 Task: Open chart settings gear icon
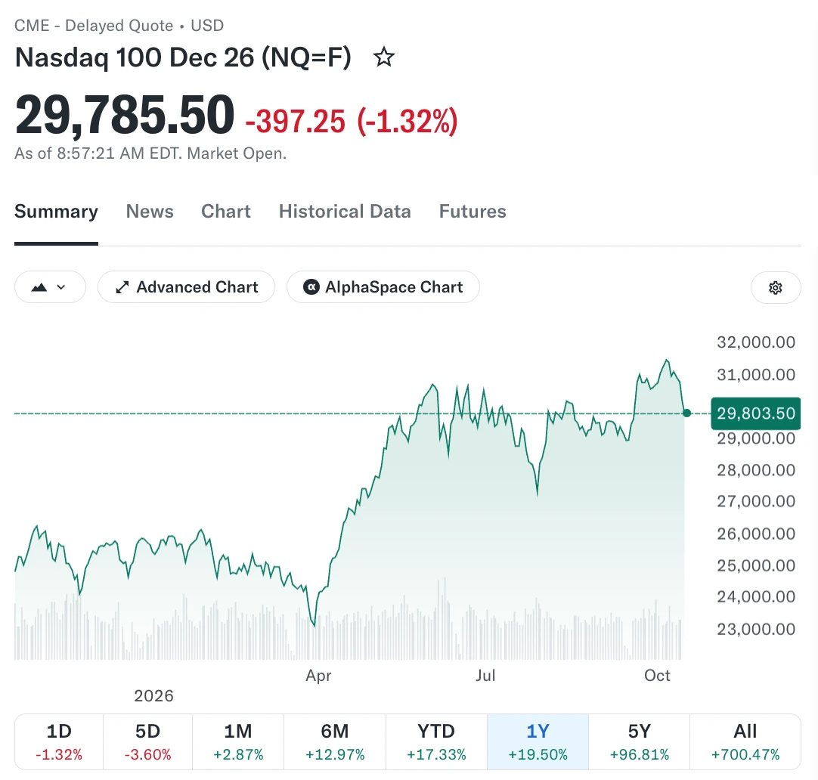pyautogui.click(x=775, y=287)
